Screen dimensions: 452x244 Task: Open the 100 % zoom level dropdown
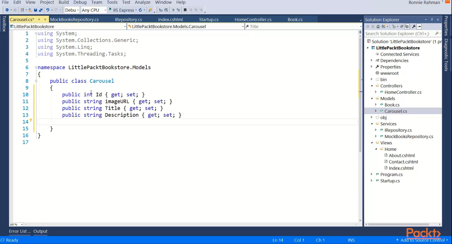(x=16, y=224)
